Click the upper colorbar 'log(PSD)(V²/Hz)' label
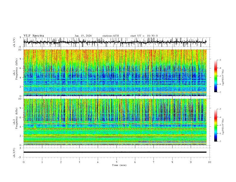The image size is (236, 182). tap(223, 78)
